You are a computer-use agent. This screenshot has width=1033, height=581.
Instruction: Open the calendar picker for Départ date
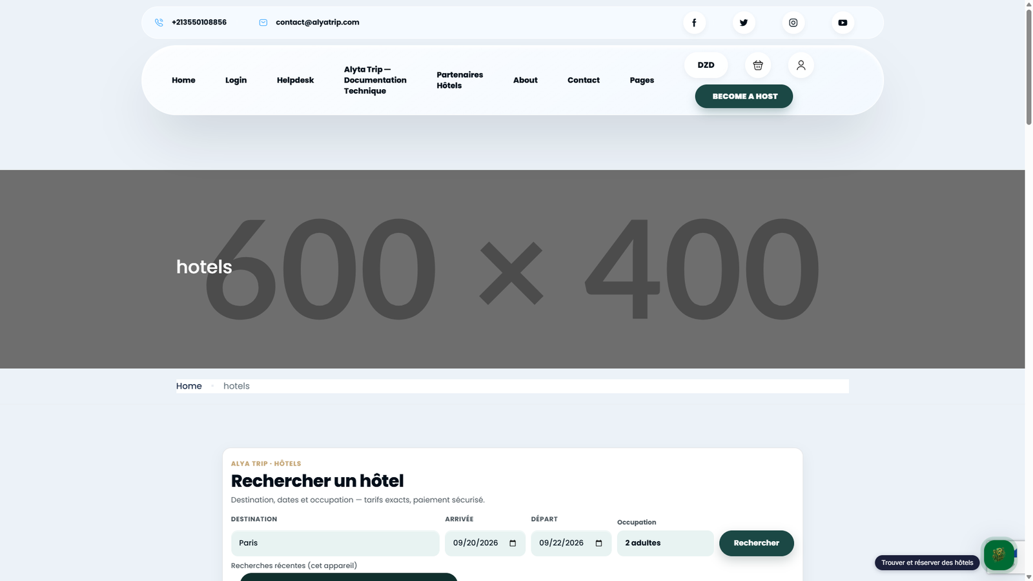pos(598,544)
